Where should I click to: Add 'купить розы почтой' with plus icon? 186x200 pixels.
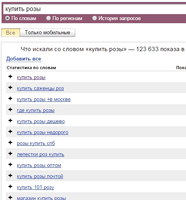[10, 176]
